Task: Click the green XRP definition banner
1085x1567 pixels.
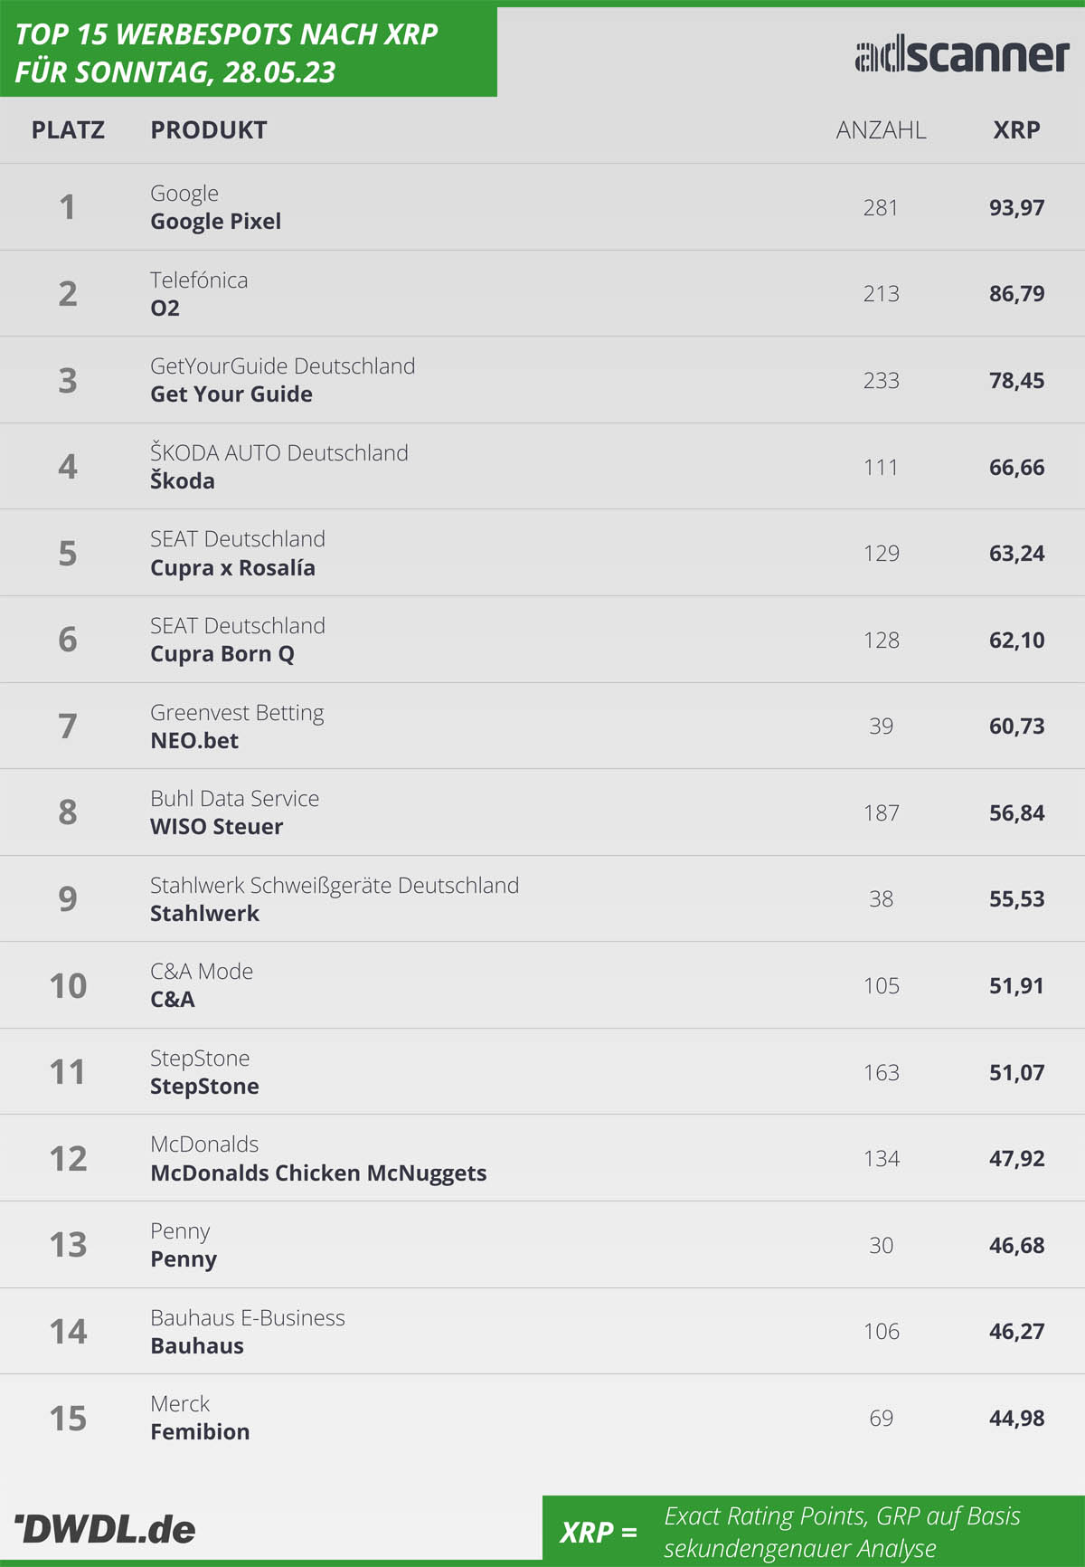Action: (814, 1531)
